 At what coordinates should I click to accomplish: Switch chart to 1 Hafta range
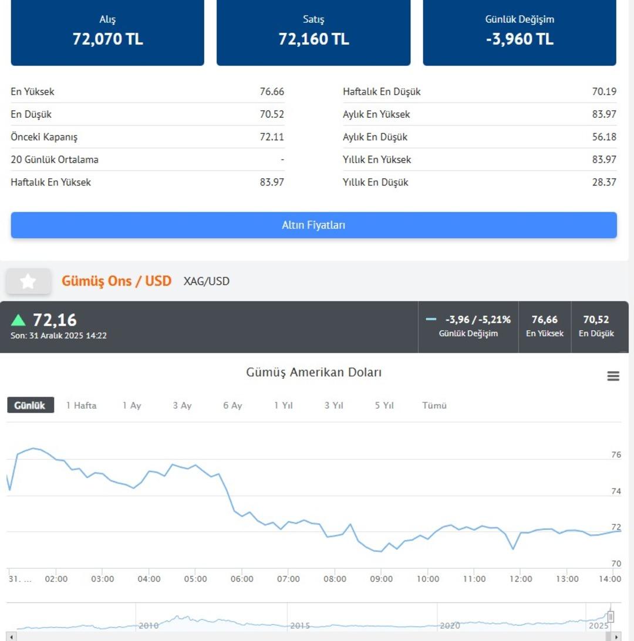tap(81, 405)
